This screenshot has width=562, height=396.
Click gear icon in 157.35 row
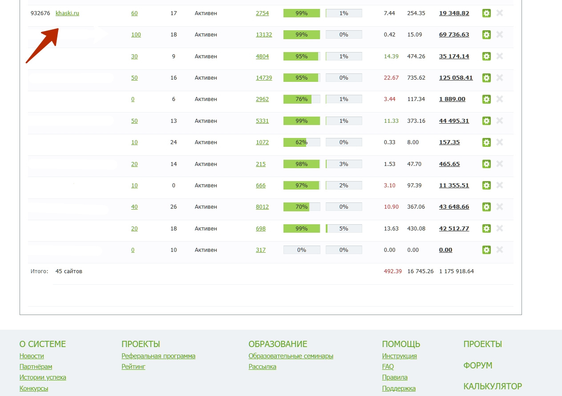click(x=486, y=142)
